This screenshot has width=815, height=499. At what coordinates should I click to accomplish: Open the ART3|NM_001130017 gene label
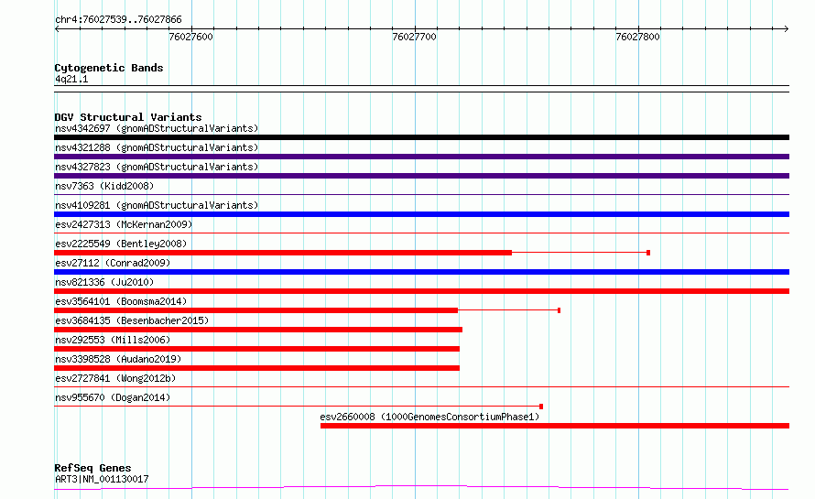click(x=102, y=479)
